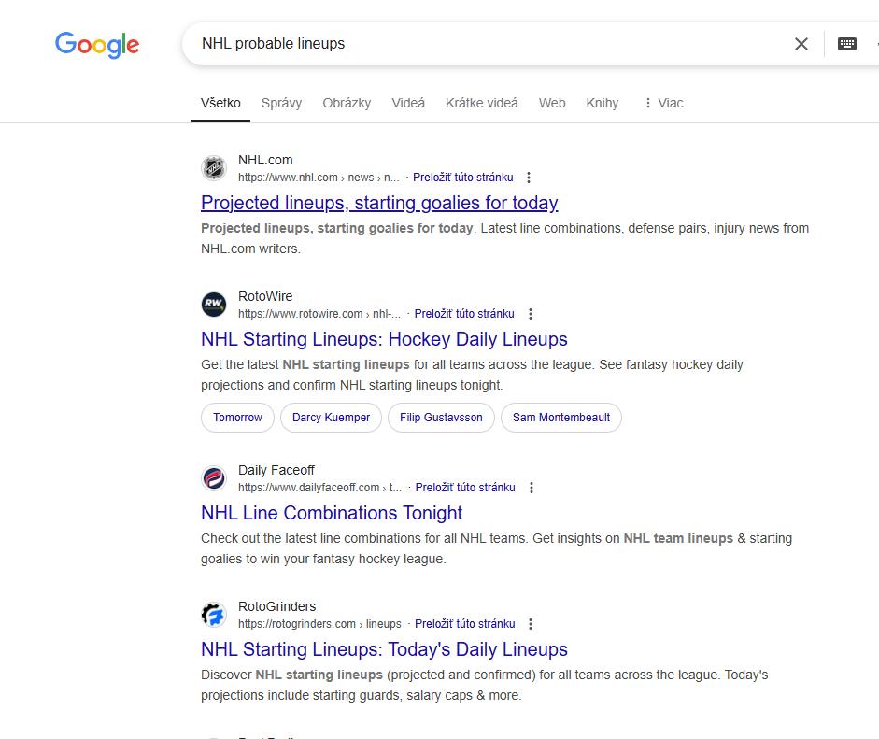The height and width of the screenshot is (739, 879).
Task: Click the Darcy Kuemper chip
Action: [x=331, y=418]
